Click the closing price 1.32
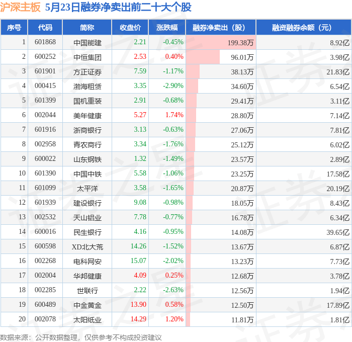The width and height of the screenshot is (352, 342). point(140,159)
